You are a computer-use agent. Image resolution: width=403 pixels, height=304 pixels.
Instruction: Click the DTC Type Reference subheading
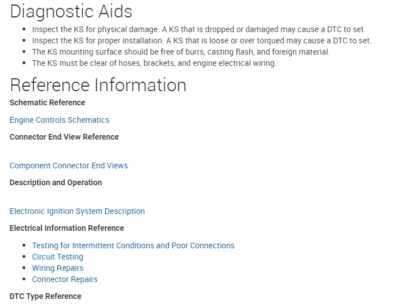[45, 296]
